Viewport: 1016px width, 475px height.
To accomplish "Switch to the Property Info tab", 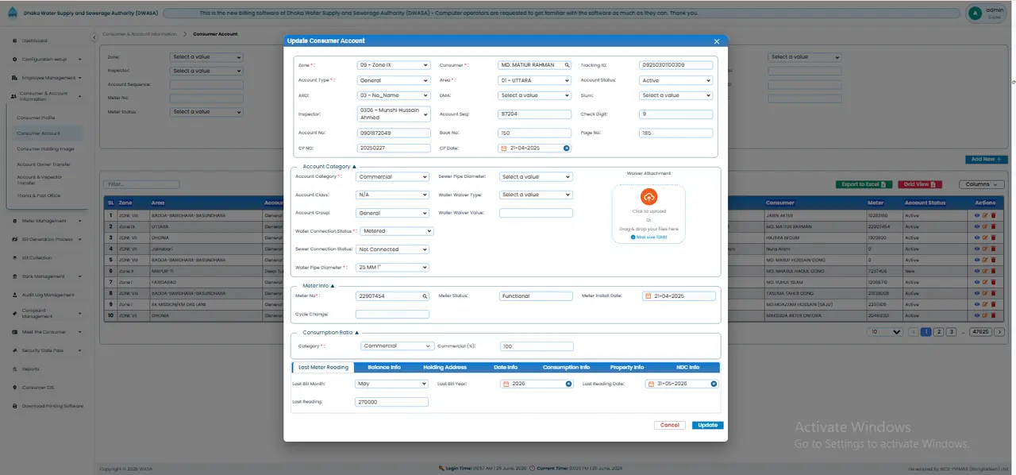I will coord(627,368).
